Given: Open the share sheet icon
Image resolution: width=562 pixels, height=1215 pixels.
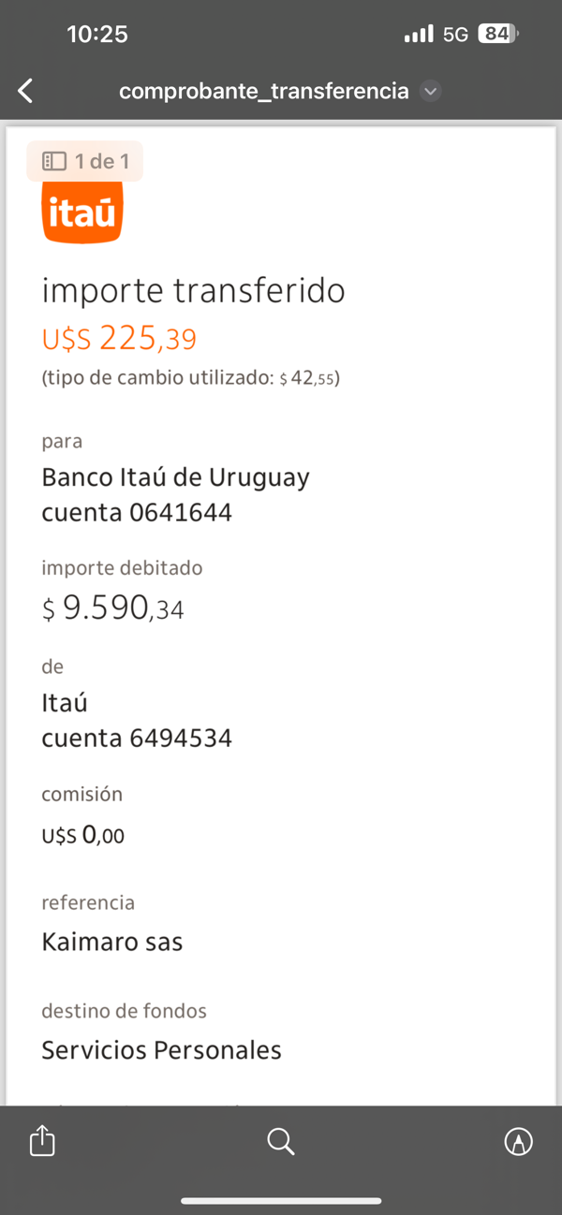Looking at the screenshot, I should (x=42, y=1141).
